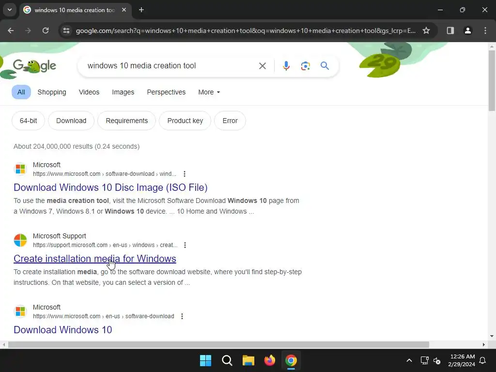This screenshot has width=496, height=372.
Task: Click Microsoft favicon beside en-us software-download result
Action: 20,311
